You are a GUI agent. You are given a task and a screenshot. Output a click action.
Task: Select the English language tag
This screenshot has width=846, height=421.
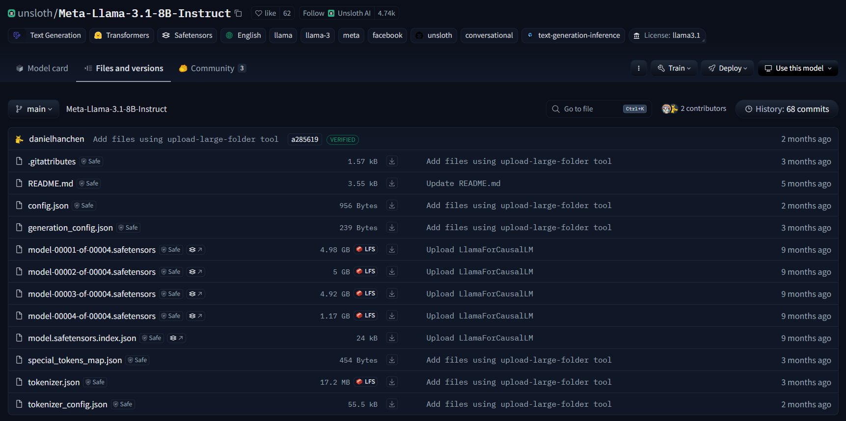point(244,35)
